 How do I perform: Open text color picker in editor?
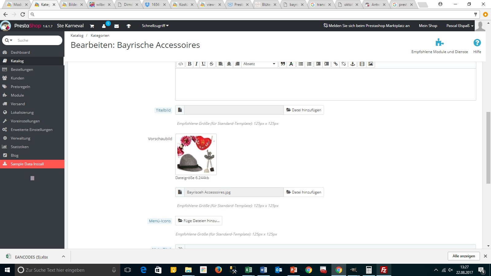click(x=291, y=64)
